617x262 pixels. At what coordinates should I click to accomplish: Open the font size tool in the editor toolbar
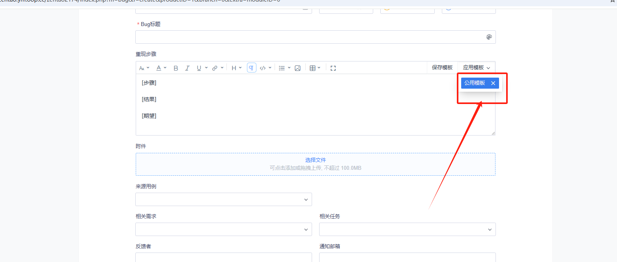(142, 68)
